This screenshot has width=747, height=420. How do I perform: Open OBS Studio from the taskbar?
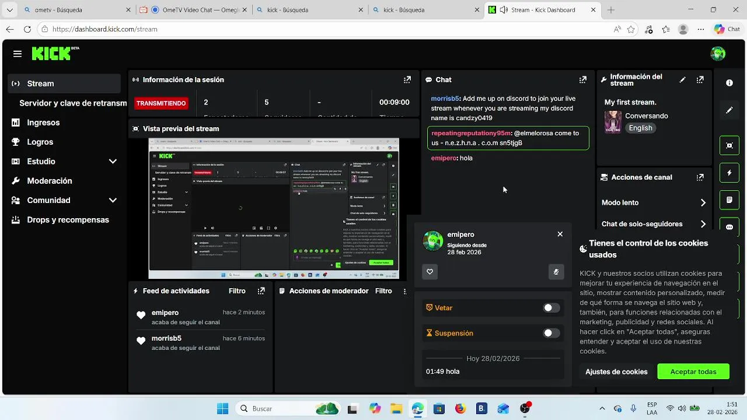tap(525, 409)
